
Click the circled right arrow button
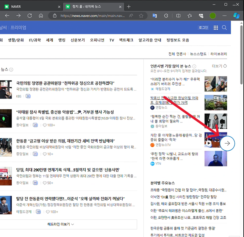click(227, 144)
